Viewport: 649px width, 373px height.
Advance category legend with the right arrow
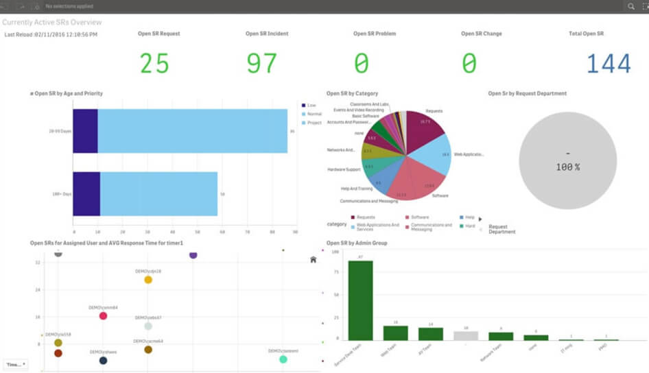[x=480, y=219]
